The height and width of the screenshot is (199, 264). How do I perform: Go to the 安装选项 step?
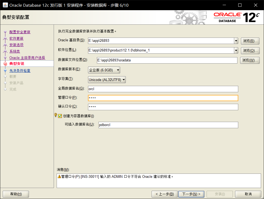[x=16, y=45]
